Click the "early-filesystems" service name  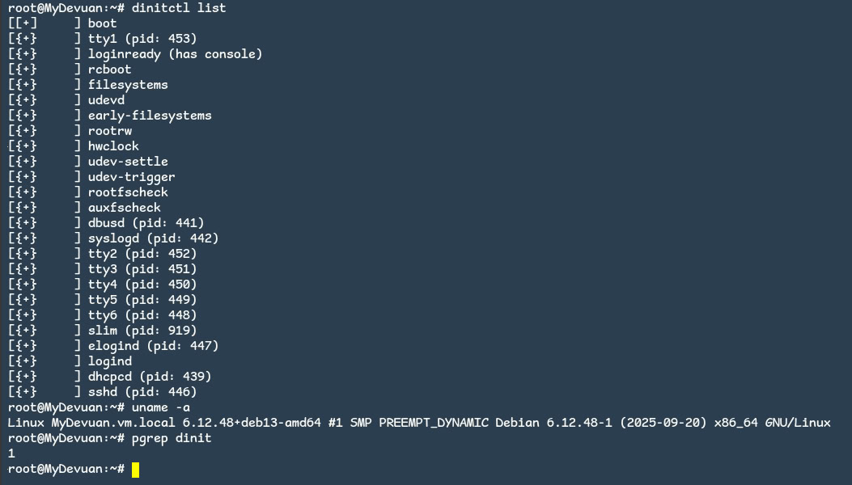coord(150,116)
